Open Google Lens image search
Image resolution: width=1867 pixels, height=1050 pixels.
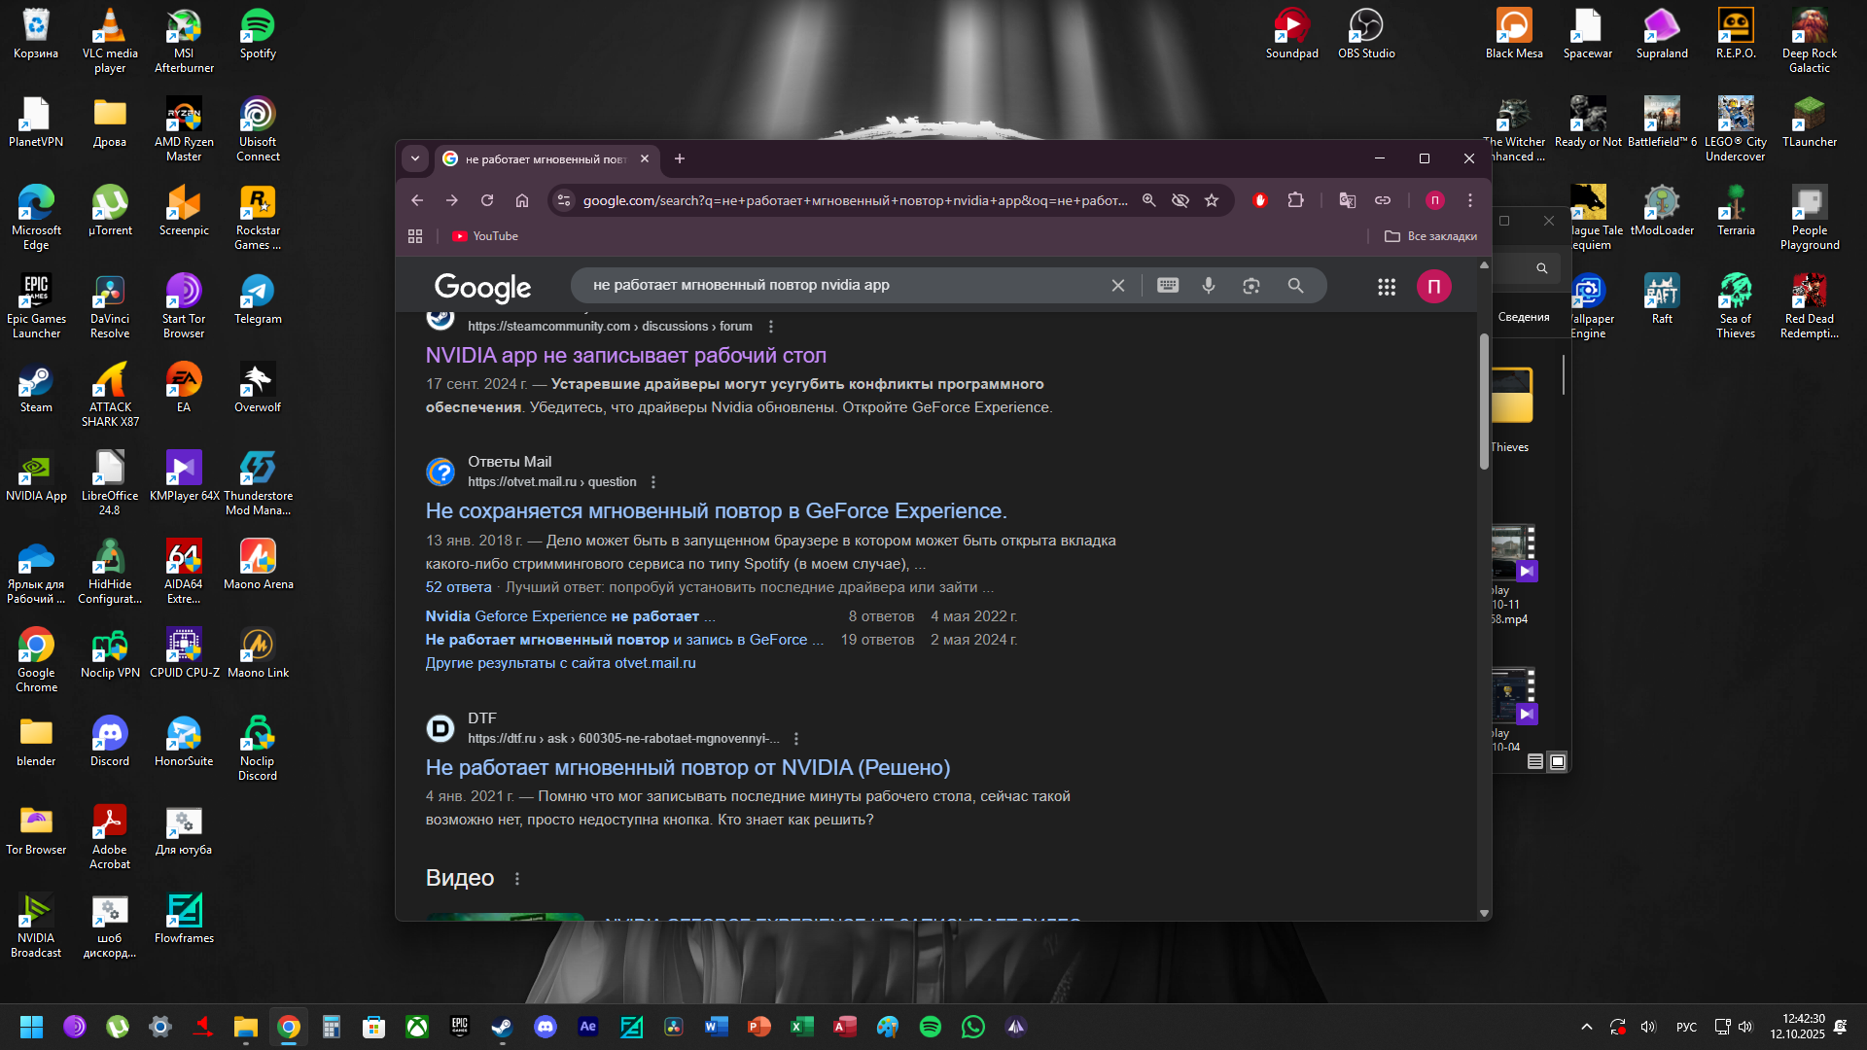coord(1251,286)
